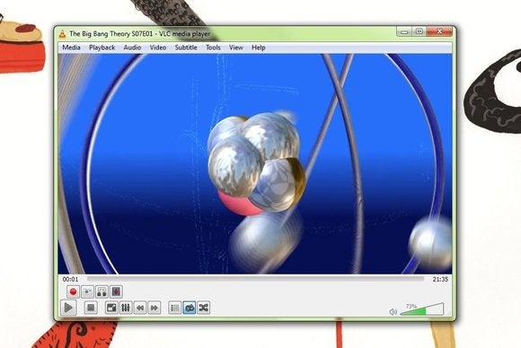The image size is (521, 348).
Task: Click the rewind/slower button
Action: pos(140,308)
